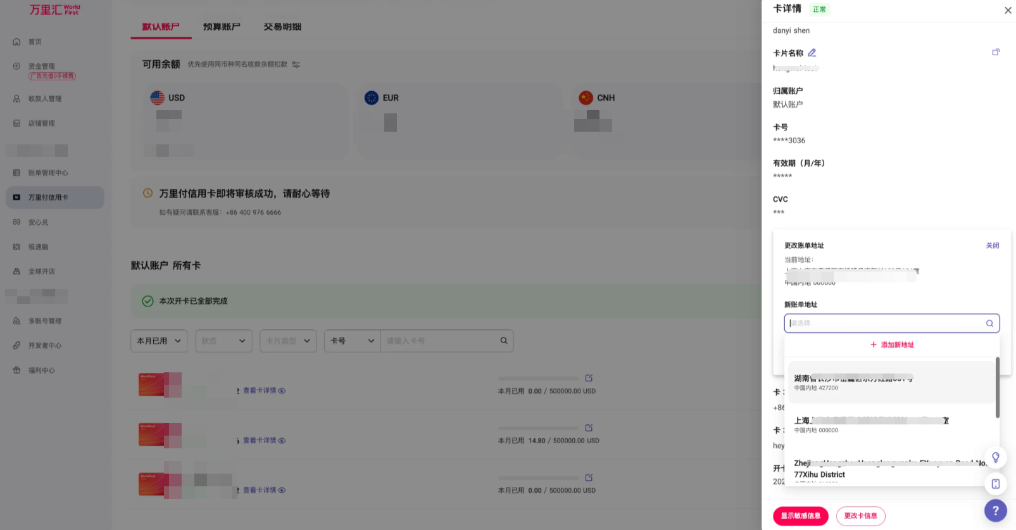Click the third card's usage progress bar

pos(538,478)
